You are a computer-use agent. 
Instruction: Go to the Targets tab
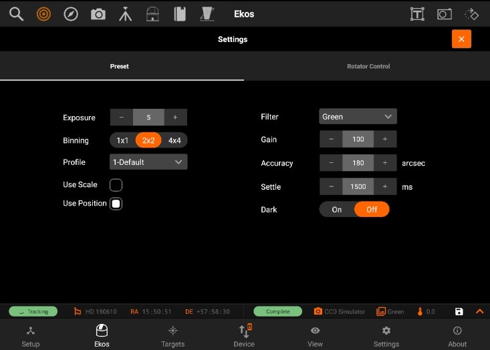[173, 337]
